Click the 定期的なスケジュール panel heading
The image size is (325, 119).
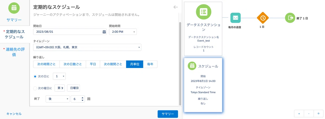57,7
